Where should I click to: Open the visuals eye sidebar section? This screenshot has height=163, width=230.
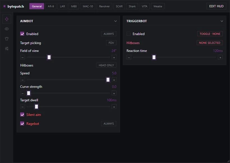coord(7,29)
